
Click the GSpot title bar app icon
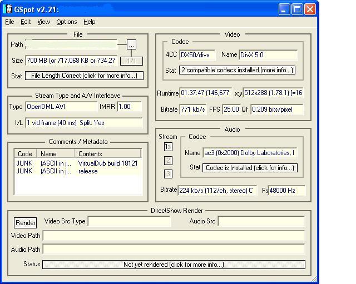[x=8, y=9]
